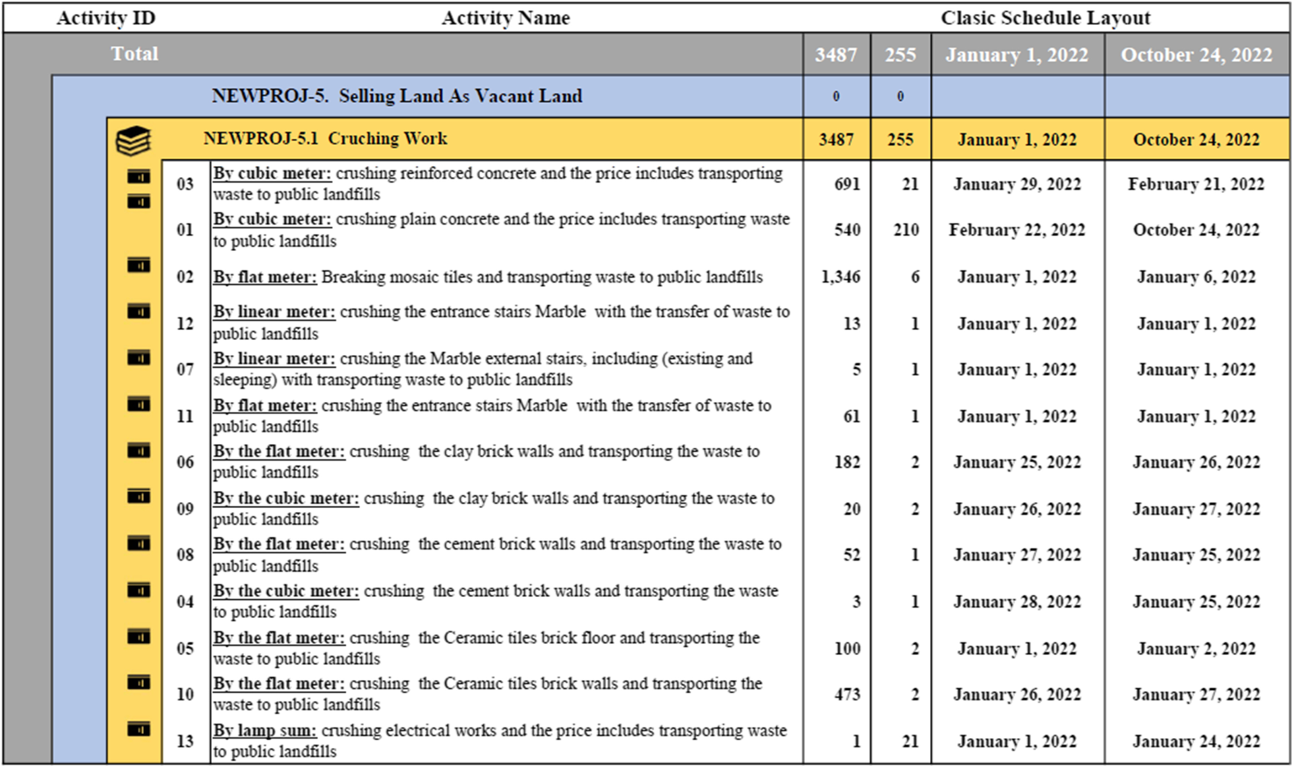Click activity ID 05
This screenshot has height=767, width=1292.
(185, 648)
